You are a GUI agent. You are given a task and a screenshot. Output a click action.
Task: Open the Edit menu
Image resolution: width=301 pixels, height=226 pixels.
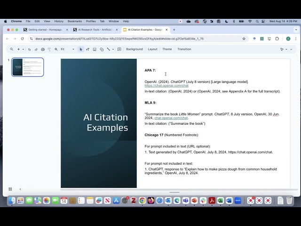click(x=37, y=21)
